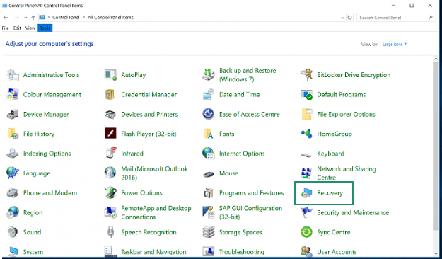The image size is (442, 259).
Task: Open the HomeGroup icon
Action: coord(306,134)
